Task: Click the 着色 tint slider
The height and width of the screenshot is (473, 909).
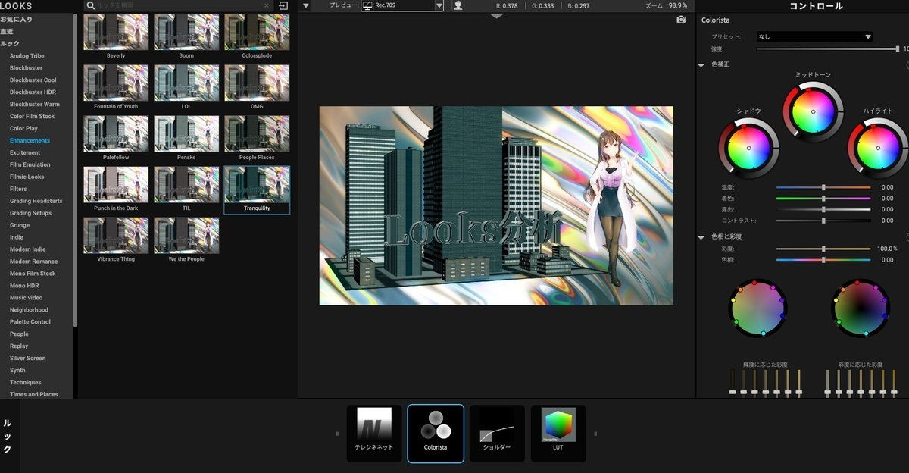Action: point(823,199)
